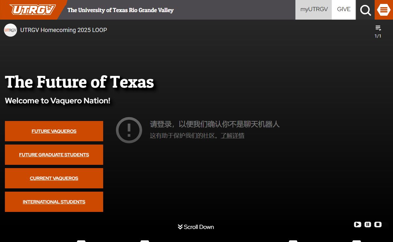Open the Current Vaqueros button
The height and width of the screenshot is (242, 393).
(54, 178)
